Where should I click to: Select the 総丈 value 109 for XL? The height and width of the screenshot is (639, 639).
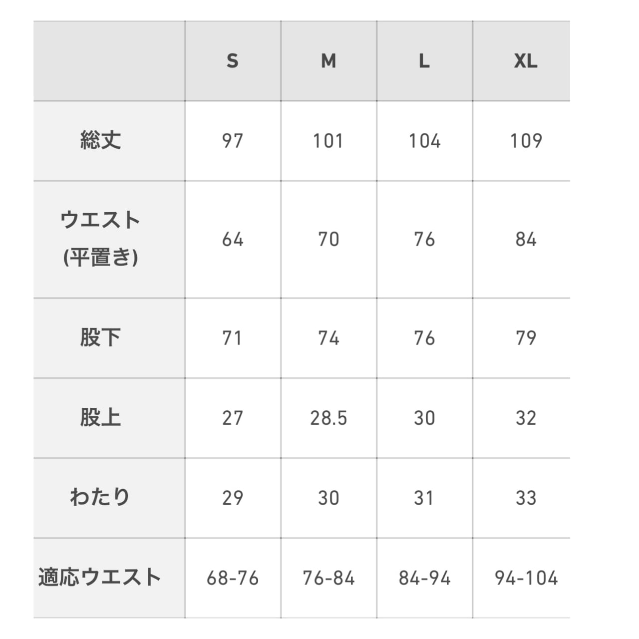click(525, 141)
